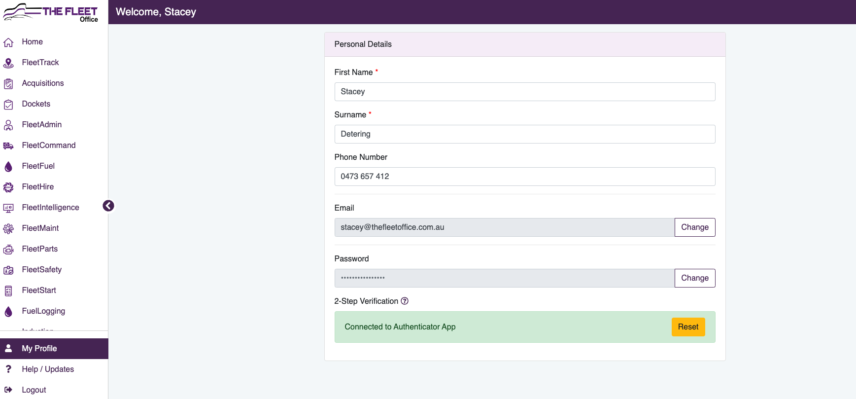
Task: Collapse the sidebar with the chevron button
Action: pos(108,206)
